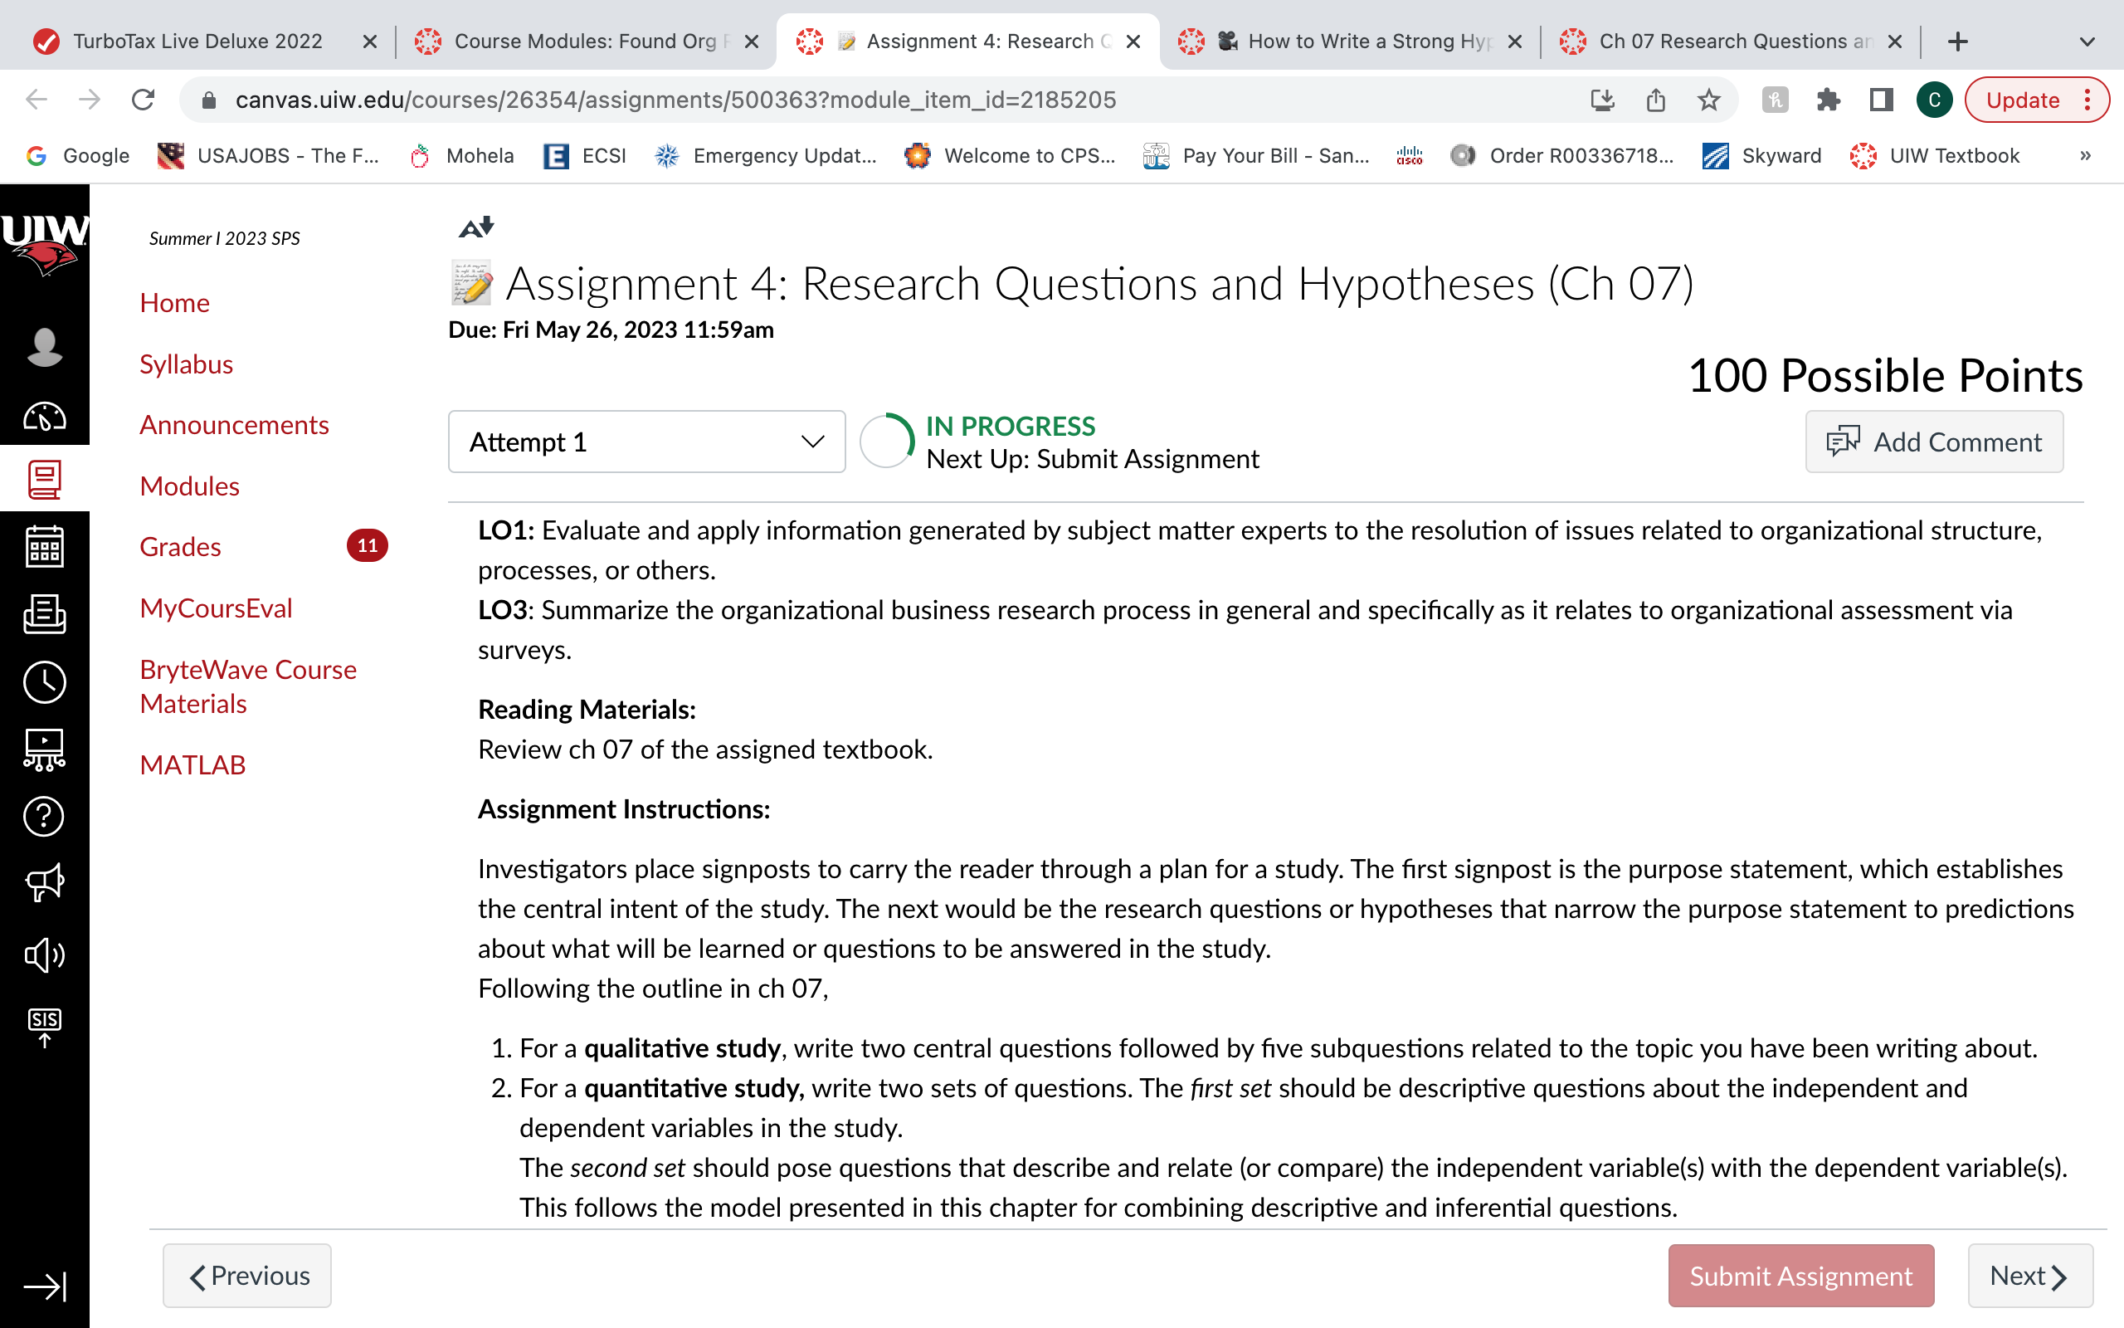Click the immersive reader font icon
The height and width of the screenshot is (1328, 2124).
point(476,227)
